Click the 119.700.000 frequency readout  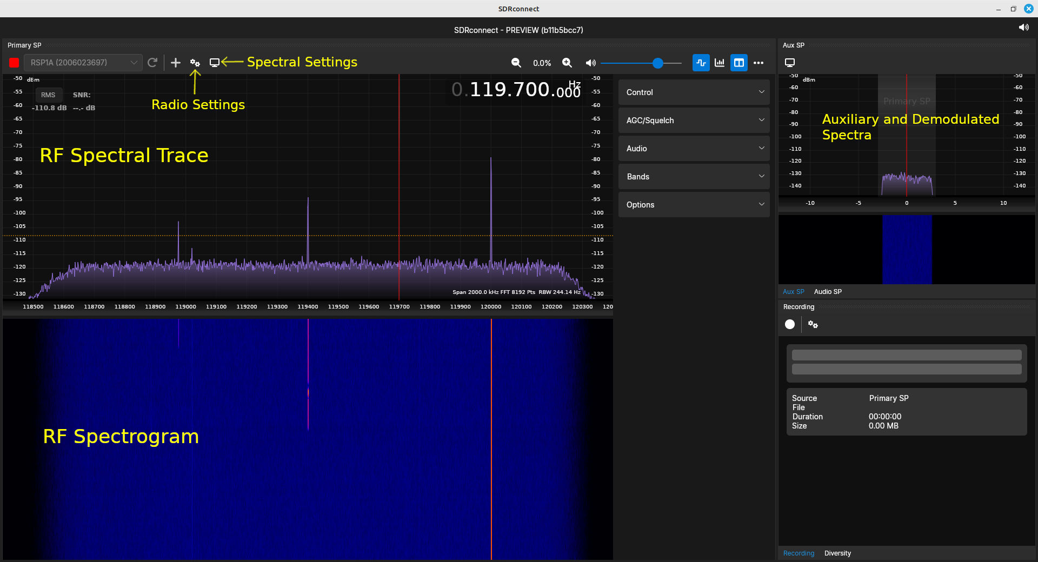[x=516, y=90]
